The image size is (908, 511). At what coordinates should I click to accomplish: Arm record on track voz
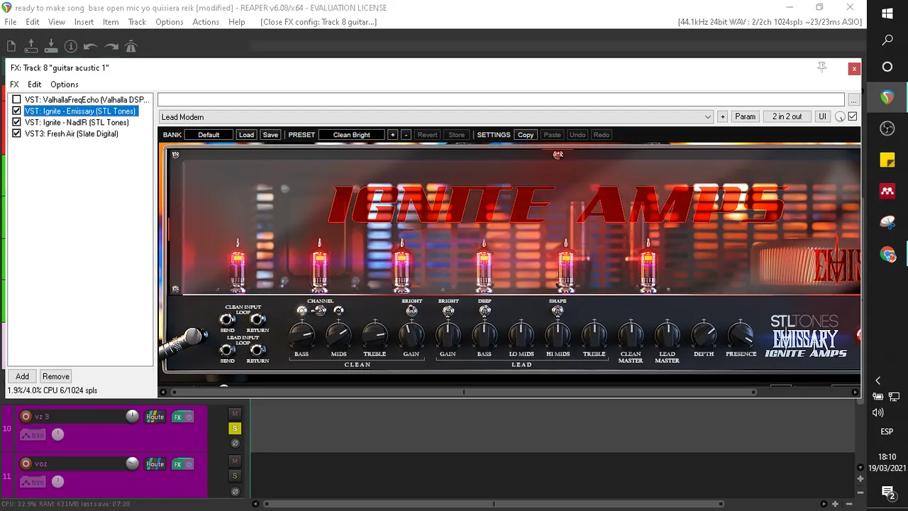26,463
